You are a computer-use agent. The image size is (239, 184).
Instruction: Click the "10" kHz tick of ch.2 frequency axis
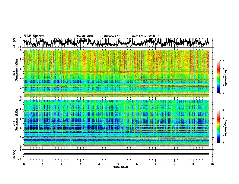pyautogui.click(x=21, y=100)
